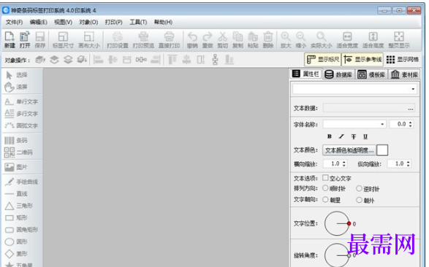
Task: Switch to the 数据库 database tab
Action: (x=338, y=74)
